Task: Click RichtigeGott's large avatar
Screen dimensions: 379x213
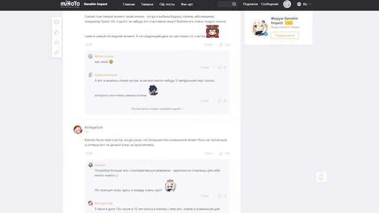Action: point(78,130)
